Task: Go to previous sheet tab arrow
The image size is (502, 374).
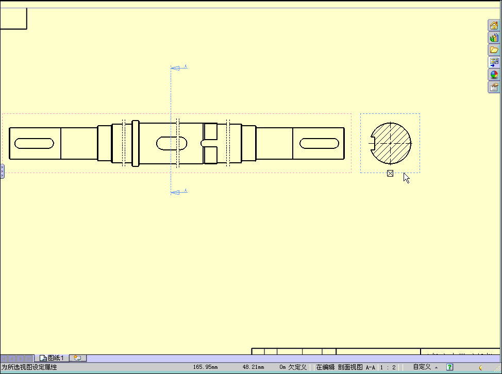Action: click(12, 359)
